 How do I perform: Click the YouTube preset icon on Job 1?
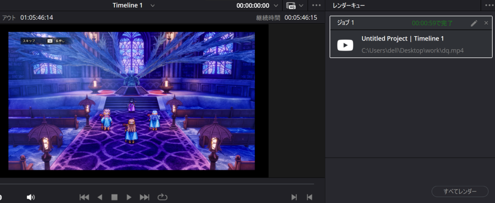[345, 45]
